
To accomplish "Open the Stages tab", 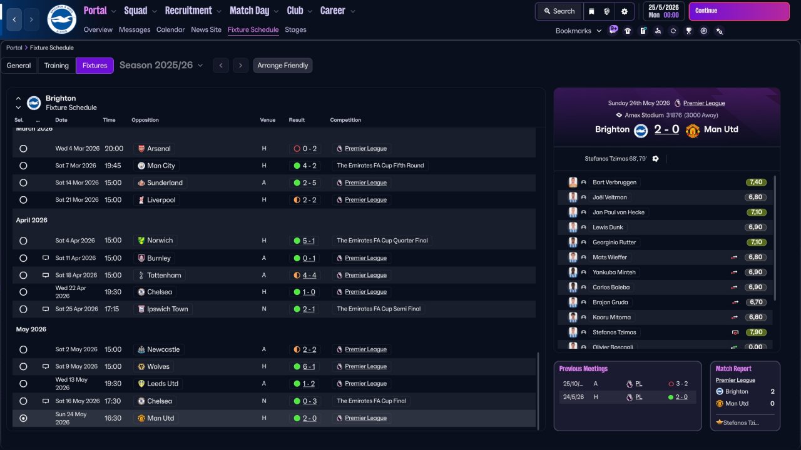I will coord(295,29).
